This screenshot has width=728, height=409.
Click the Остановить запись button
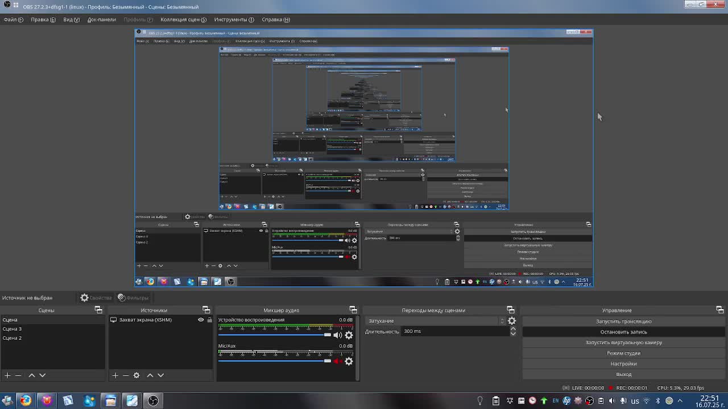[x=623, y=332]
